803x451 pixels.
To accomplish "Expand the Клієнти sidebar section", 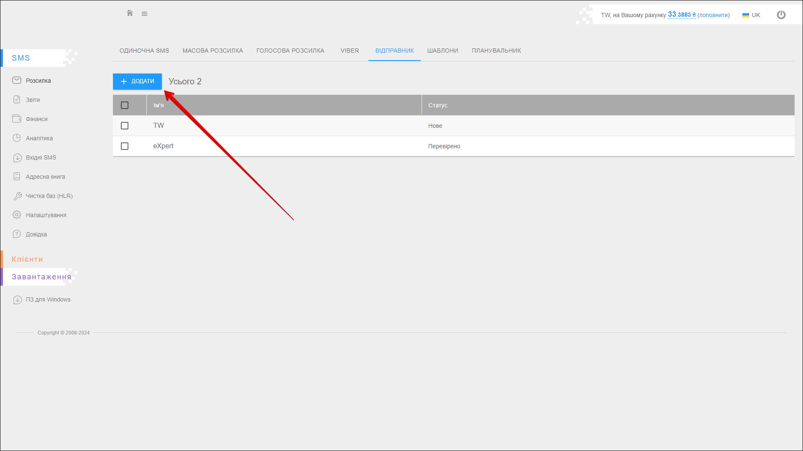I will pos(27,259).
